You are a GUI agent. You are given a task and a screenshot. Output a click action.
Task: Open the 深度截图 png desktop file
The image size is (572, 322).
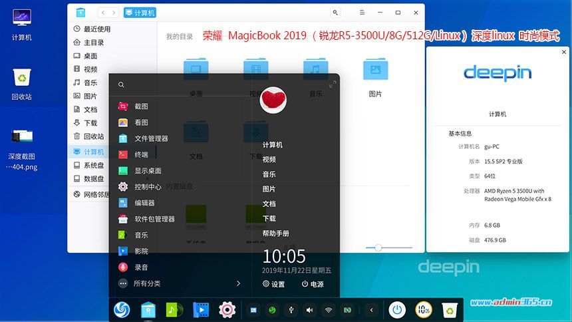click(x=22, y=150)
